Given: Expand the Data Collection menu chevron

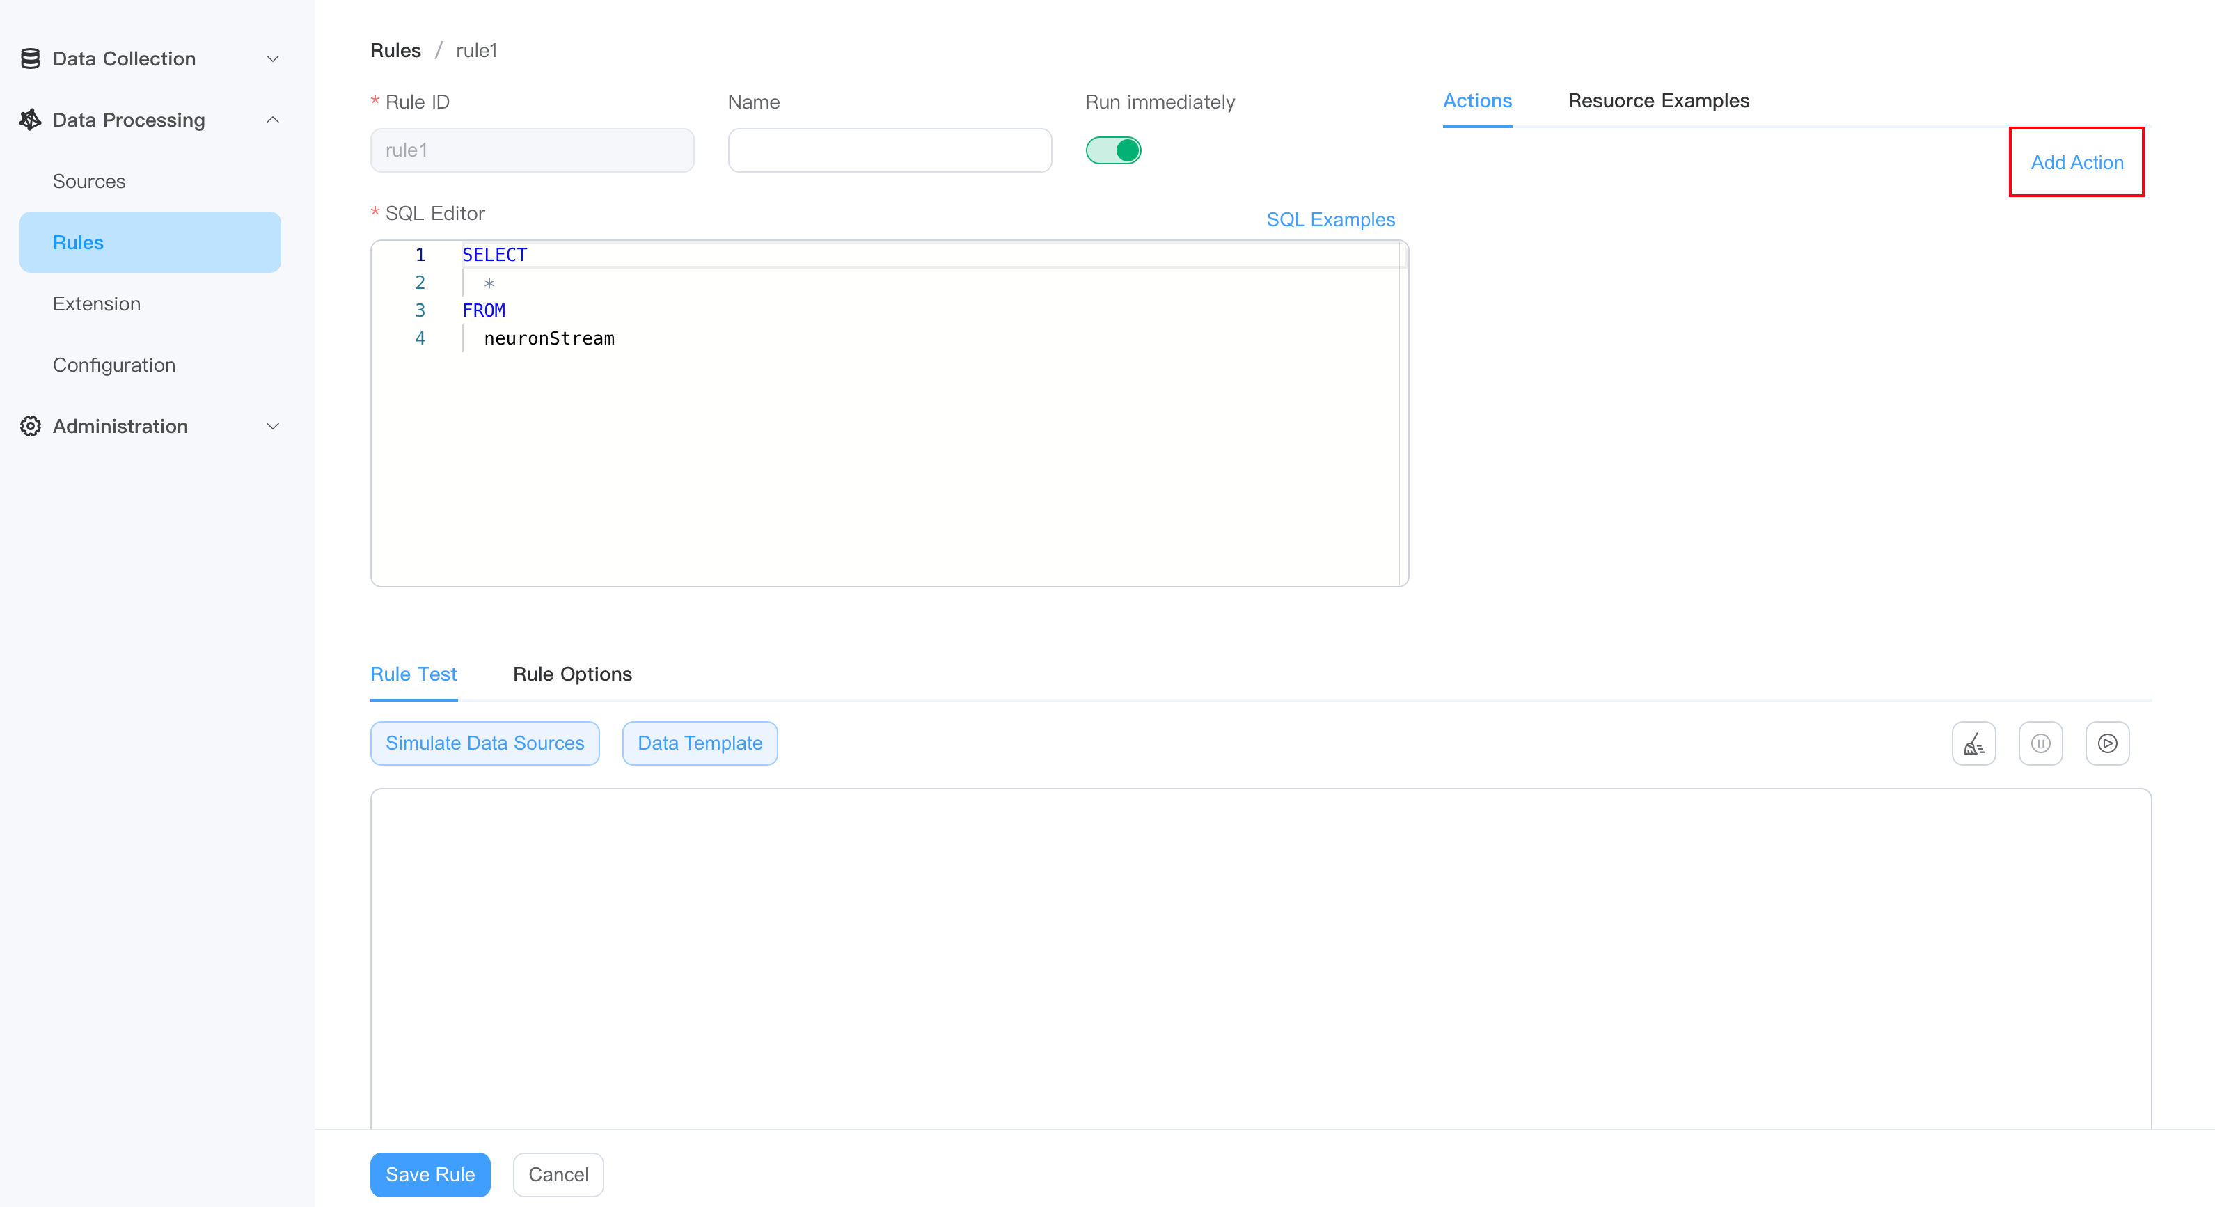Looking at the screenshot, I should pos(273,58).
